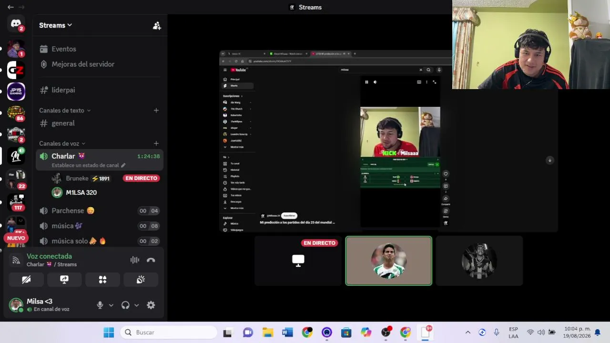Select the green-bordered participant avatar tile
Screen dimensions: 610x343
pos(388,261)
